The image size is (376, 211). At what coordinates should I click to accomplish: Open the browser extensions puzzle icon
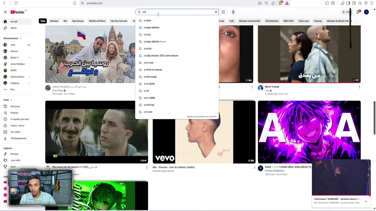click(x=327, y=3)
